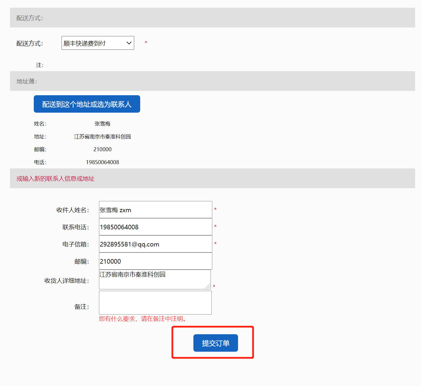Click the red hint 您有什么要求，请在备注中注明
This screenshot has width=430, height=386.
pos(144,319)
